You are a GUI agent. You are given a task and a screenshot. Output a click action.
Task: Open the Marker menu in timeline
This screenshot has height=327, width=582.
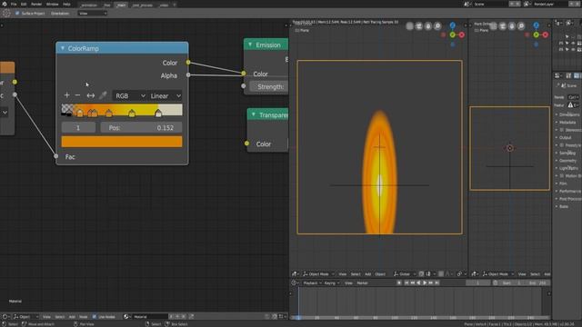(x=362, y=282)
